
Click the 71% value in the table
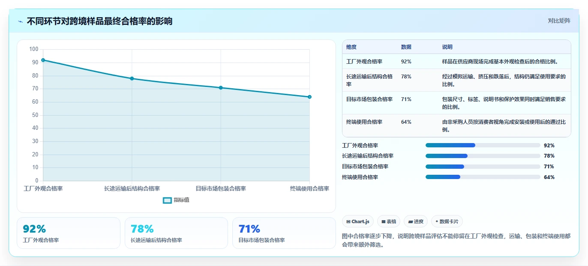pos(406,99)
